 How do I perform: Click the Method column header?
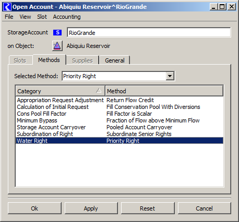164,91
